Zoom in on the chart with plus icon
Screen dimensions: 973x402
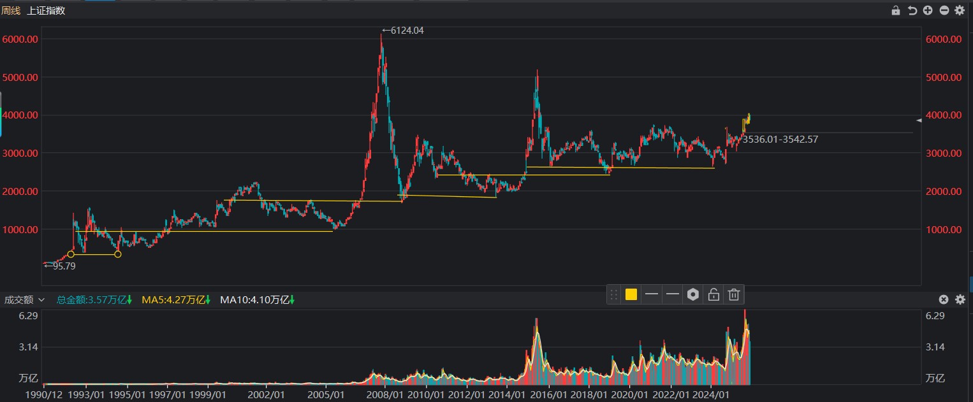(928, 10)
